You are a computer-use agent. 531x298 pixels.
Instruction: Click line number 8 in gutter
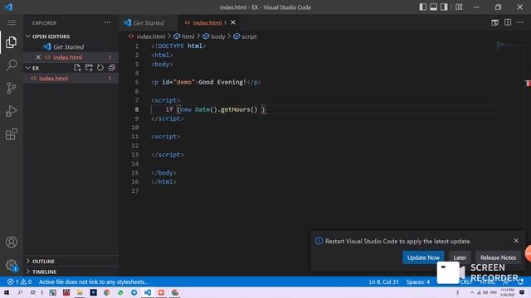(x=136, y=109)
